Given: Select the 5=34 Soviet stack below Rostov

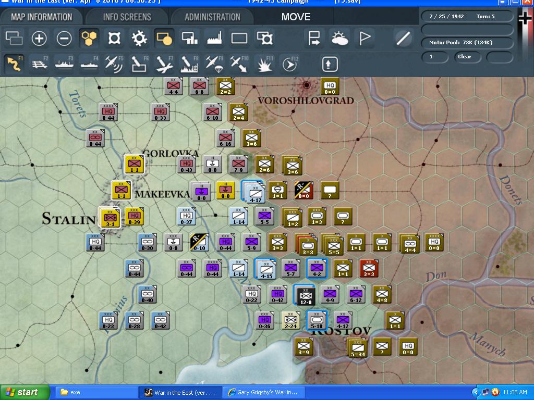Looking at the screenshot, I should (x=357, y=347).
